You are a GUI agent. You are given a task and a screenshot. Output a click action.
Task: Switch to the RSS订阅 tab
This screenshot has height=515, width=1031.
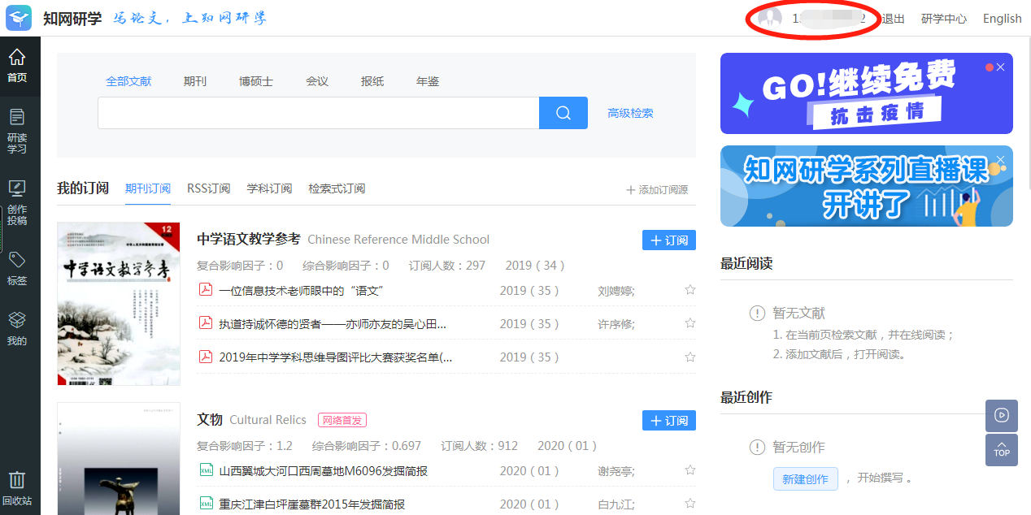pos(209,188)
